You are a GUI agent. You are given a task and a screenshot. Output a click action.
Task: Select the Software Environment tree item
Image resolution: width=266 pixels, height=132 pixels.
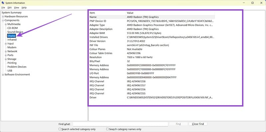[17, 74]
